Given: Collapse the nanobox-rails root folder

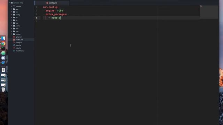Looking at the screenshot, I should (x=9, y=3).
